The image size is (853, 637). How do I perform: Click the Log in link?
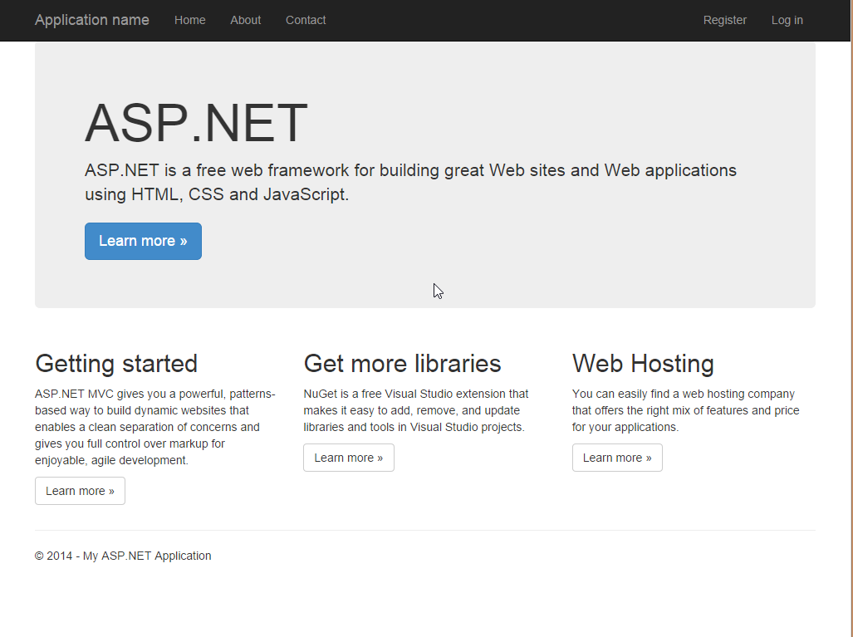tap(787, 20)
